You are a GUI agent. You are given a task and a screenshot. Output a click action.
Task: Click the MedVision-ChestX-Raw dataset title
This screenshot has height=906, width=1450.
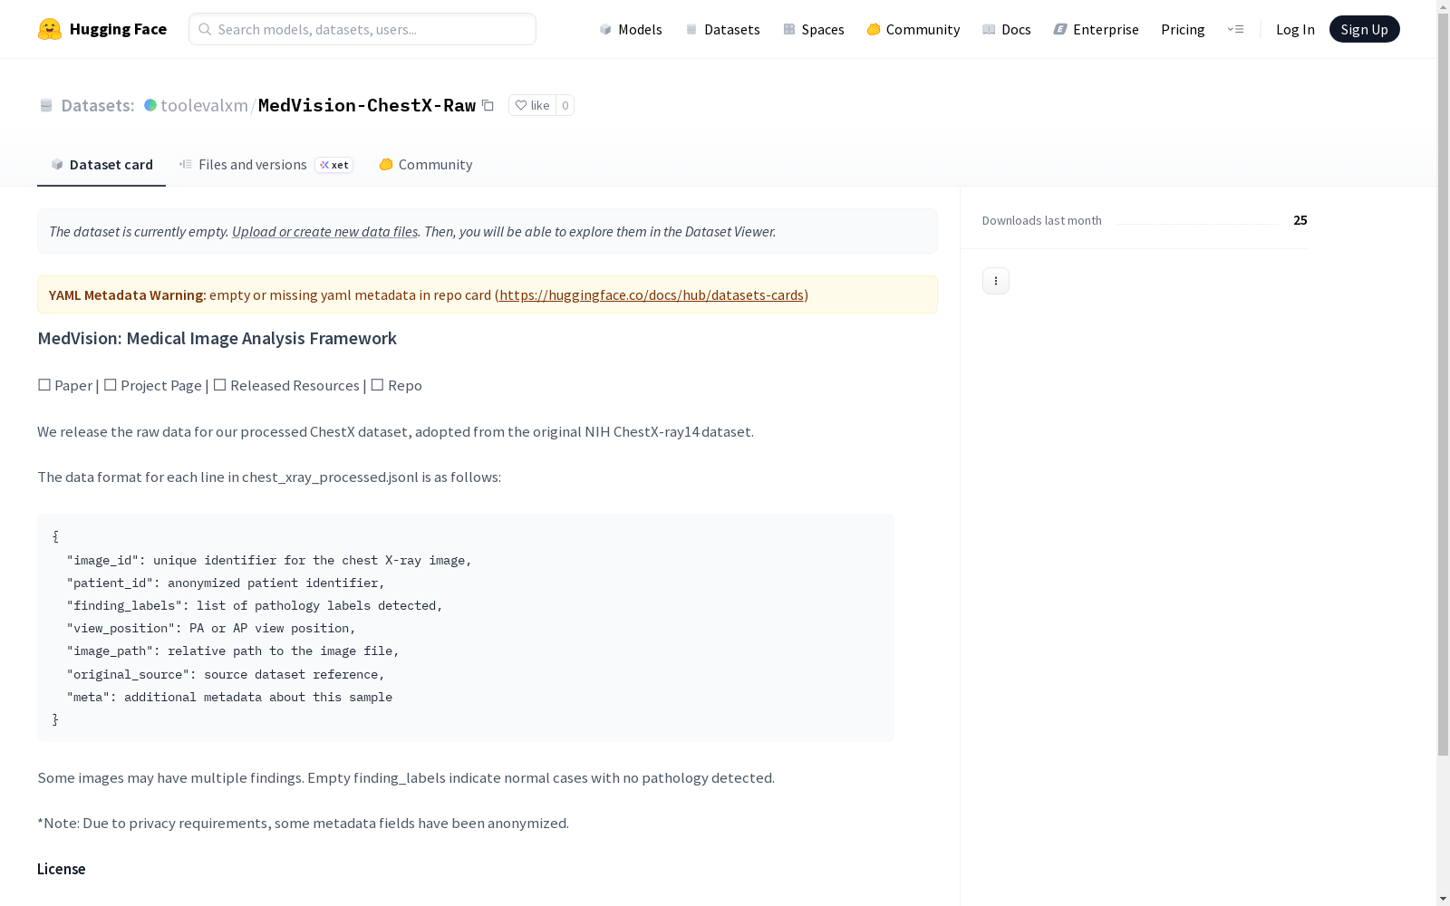[367, 105]
